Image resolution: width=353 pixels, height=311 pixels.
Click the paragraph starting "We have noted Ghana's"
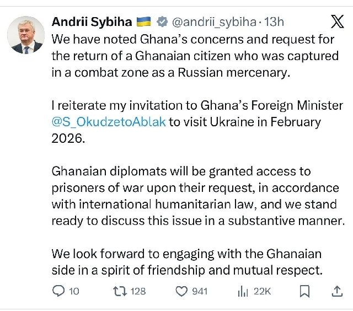(x=195, y=56)
